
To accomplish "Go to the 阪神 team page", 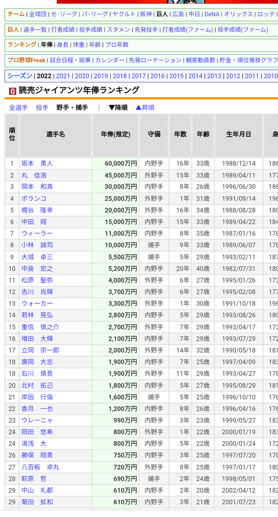I will click(146, 14).
